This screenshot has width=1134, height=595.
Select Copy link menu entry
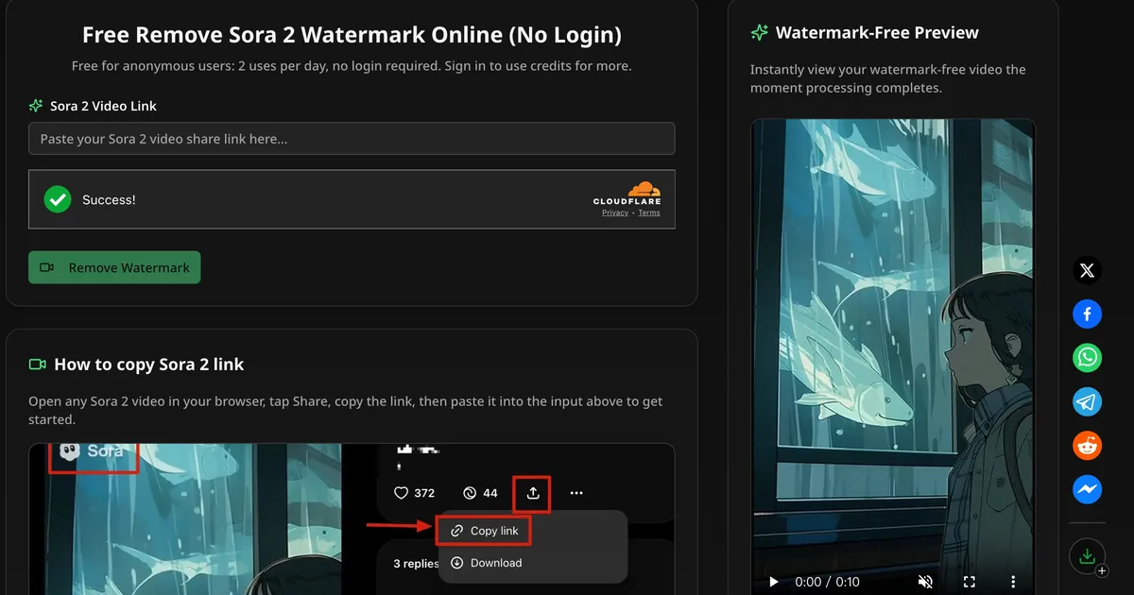(x=485, y=531)
